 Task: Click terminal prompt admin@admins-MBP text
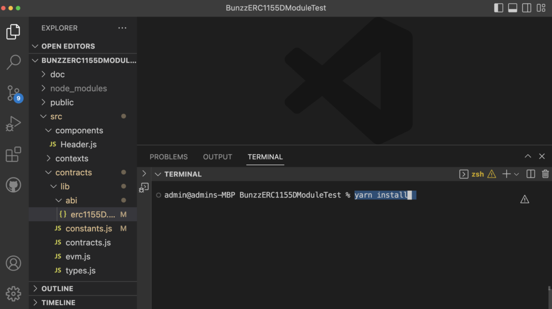[x=199, y=195]
